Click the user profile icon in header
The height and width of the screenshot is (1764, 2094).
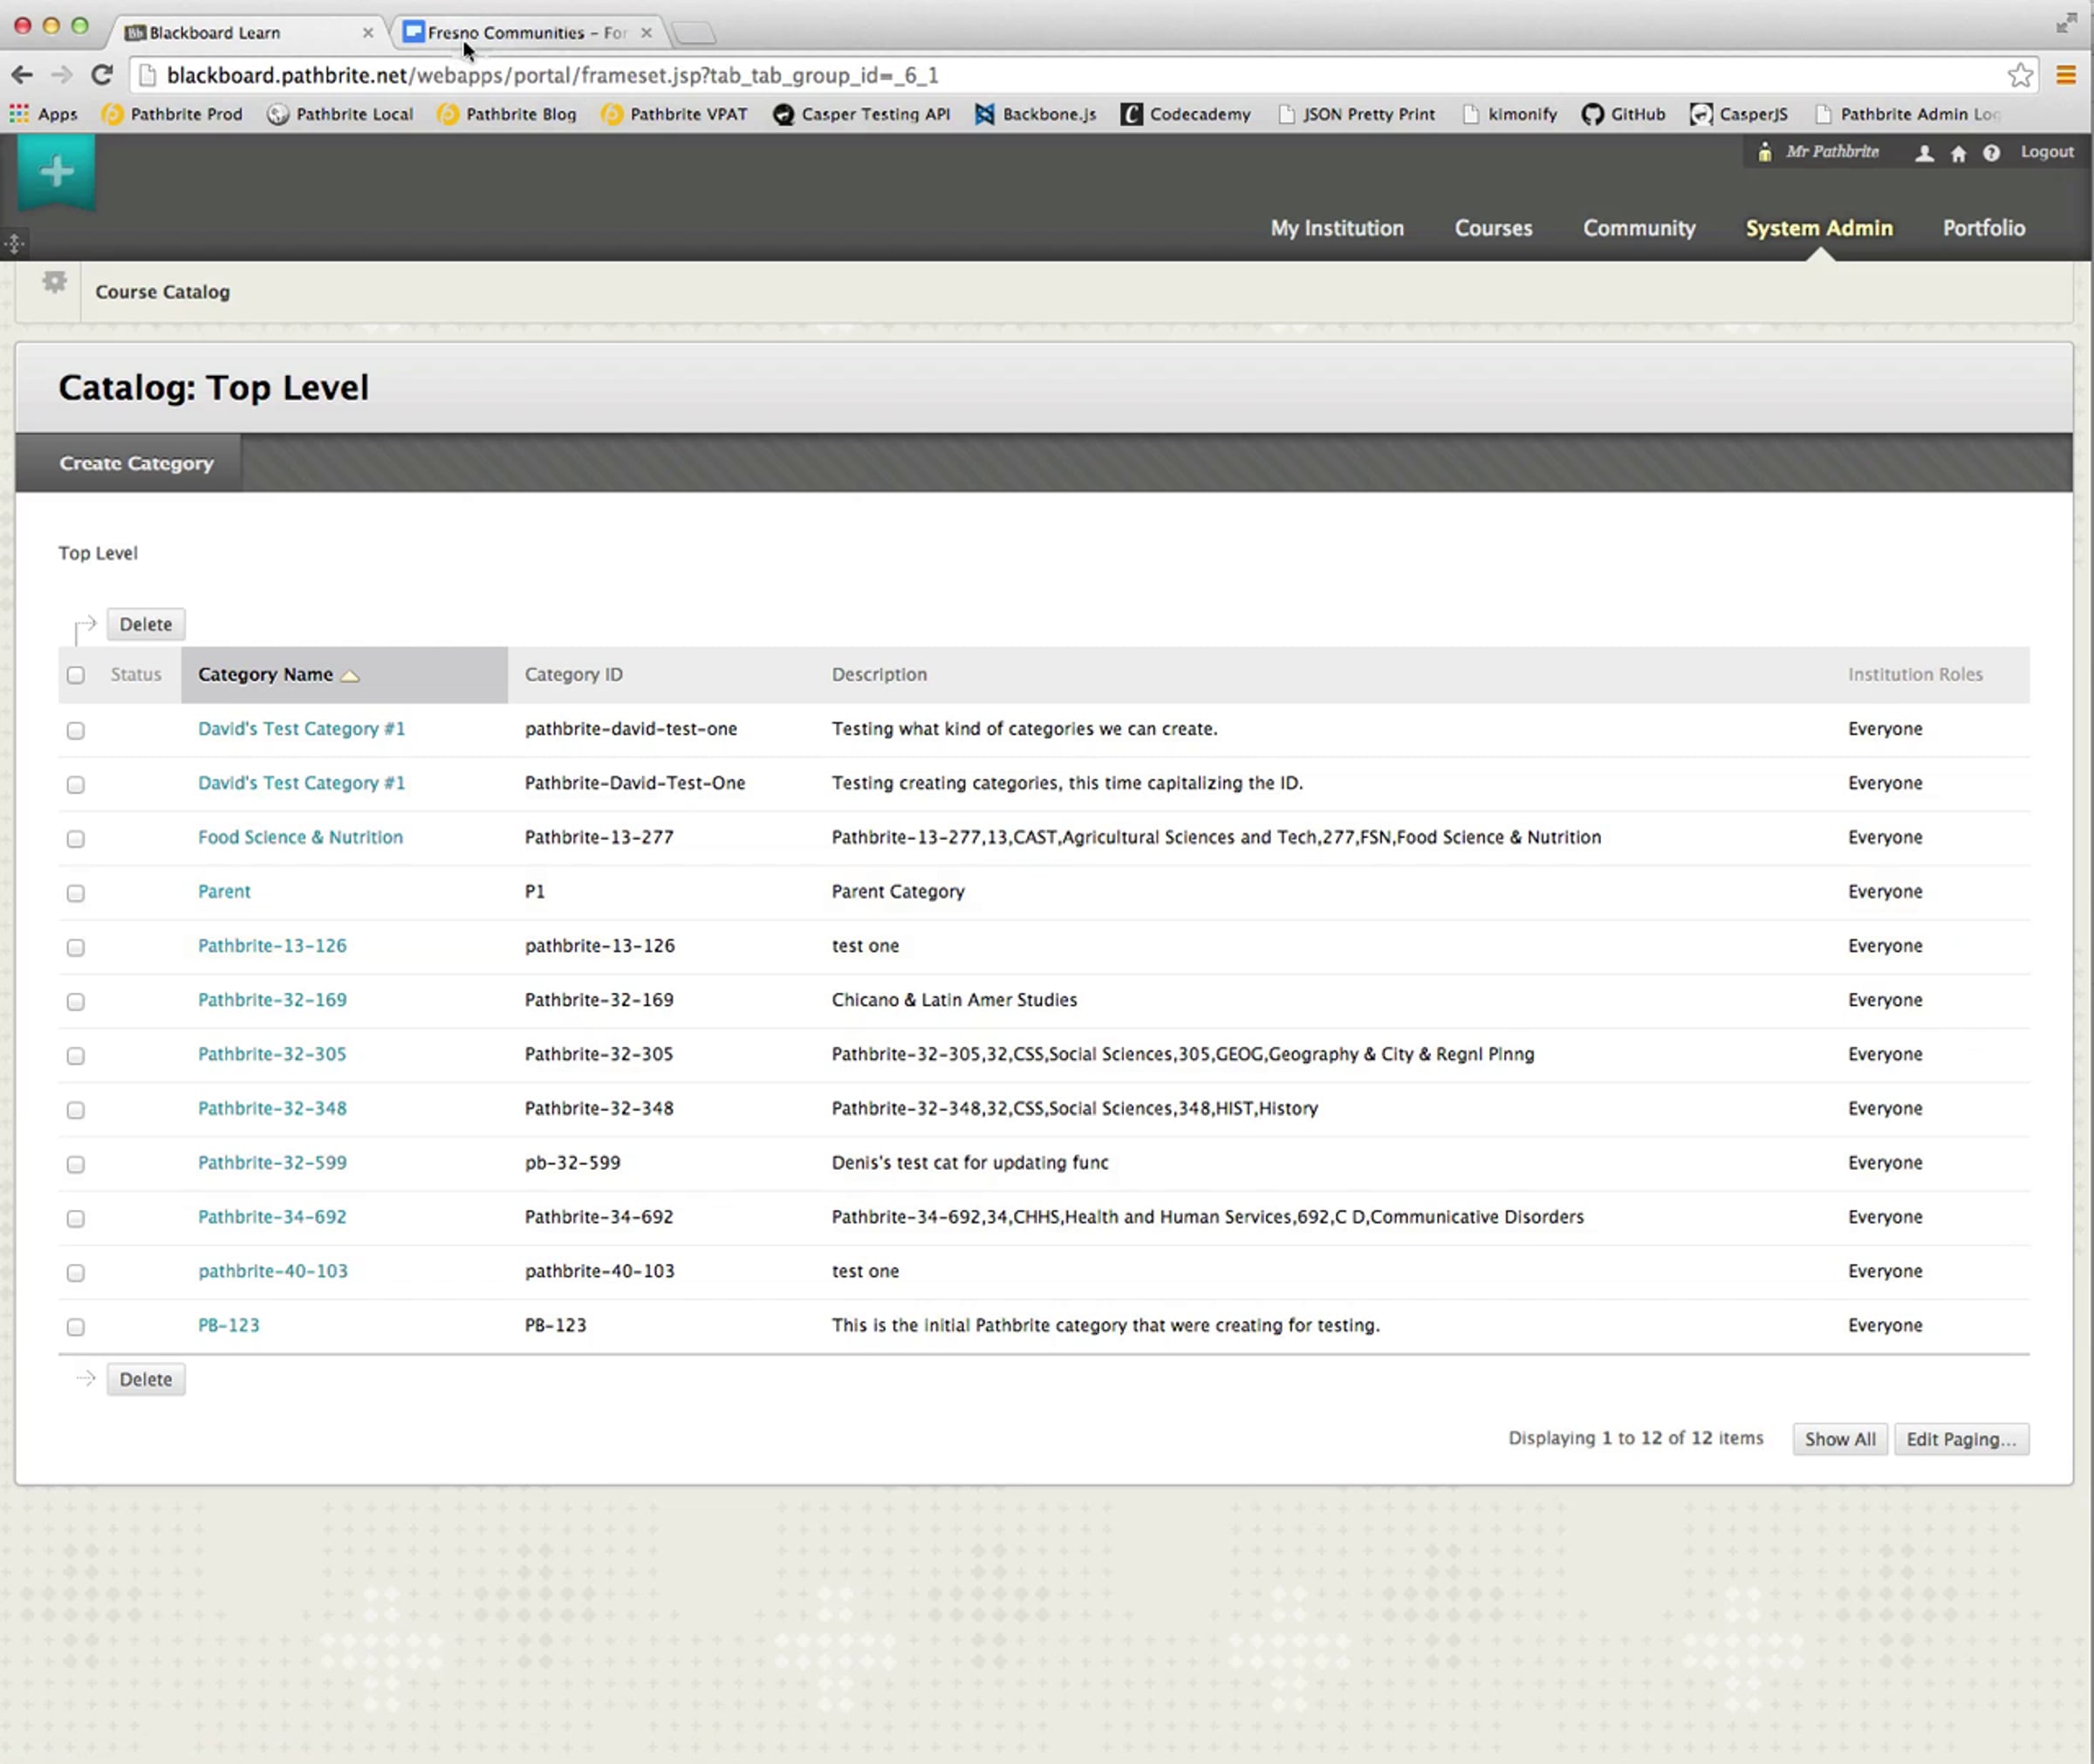click(1924, 153)
